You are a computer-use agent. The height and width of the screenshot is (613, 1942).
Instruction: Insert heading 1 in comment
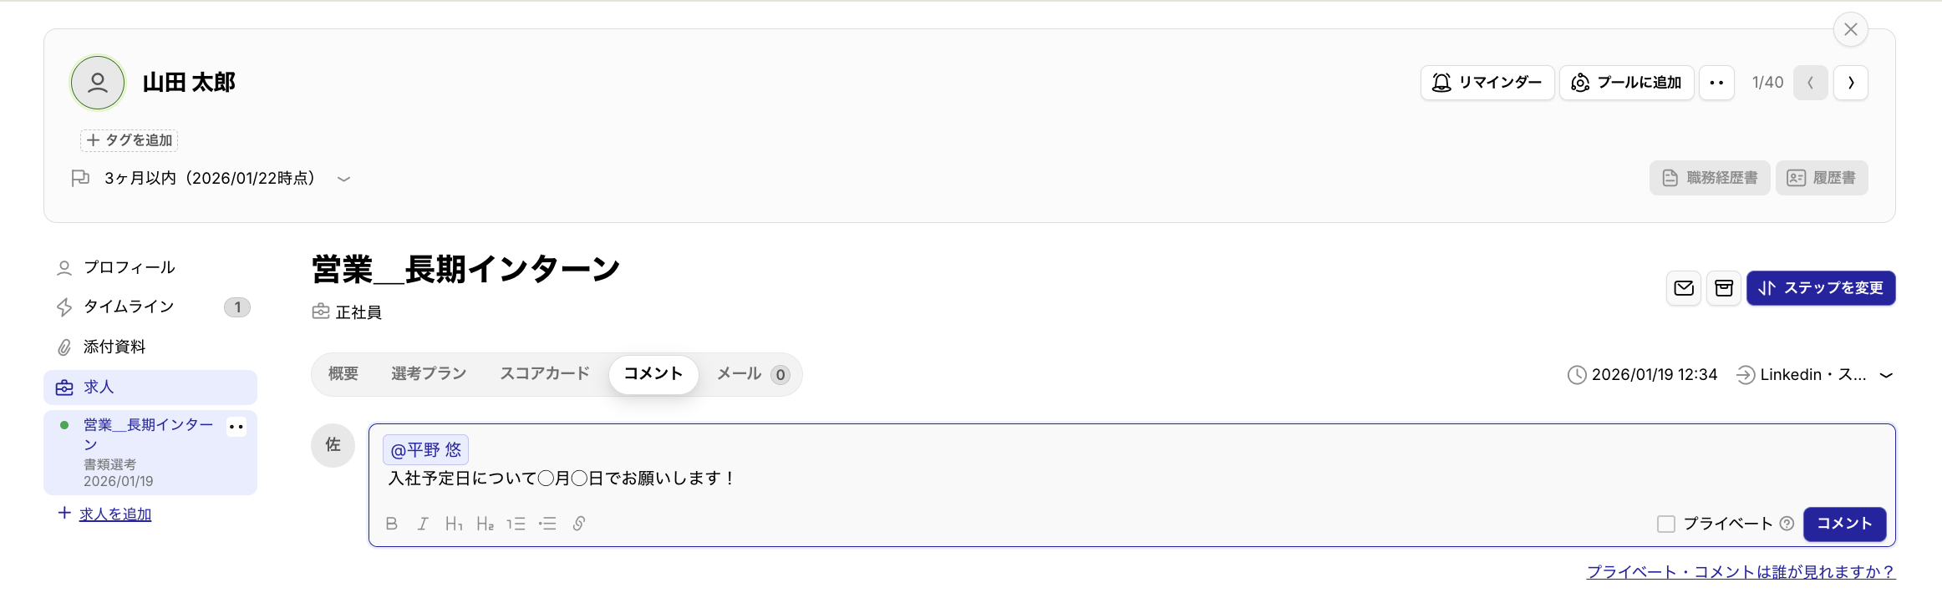tap(454, 524)
